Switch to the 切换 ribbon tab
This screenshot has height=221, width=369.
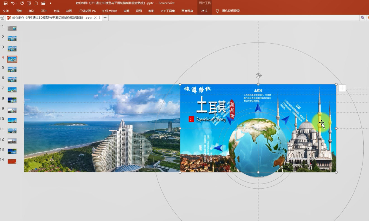pos(56,11)
